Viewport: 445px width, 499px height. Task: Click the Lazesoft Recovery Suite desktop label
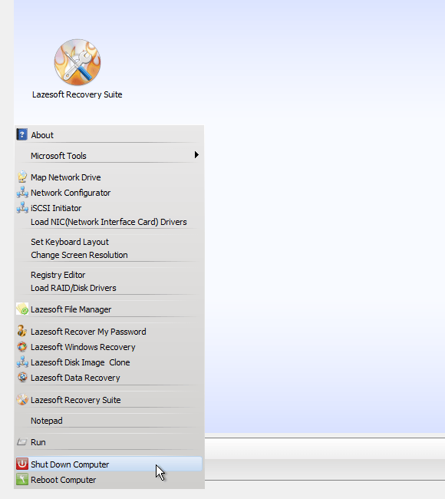[77, 94]
